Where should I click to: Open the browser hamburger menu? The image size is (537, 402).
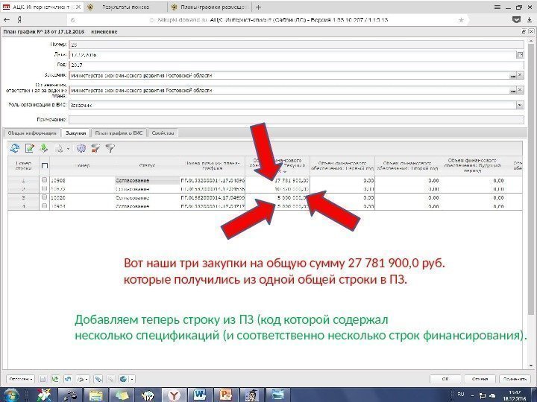497,7
